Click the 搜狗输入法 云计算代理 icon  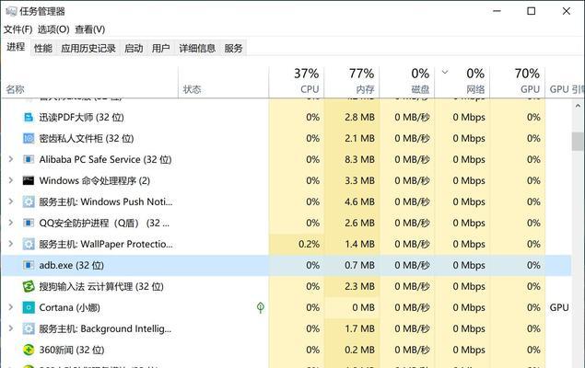(29, 286)
